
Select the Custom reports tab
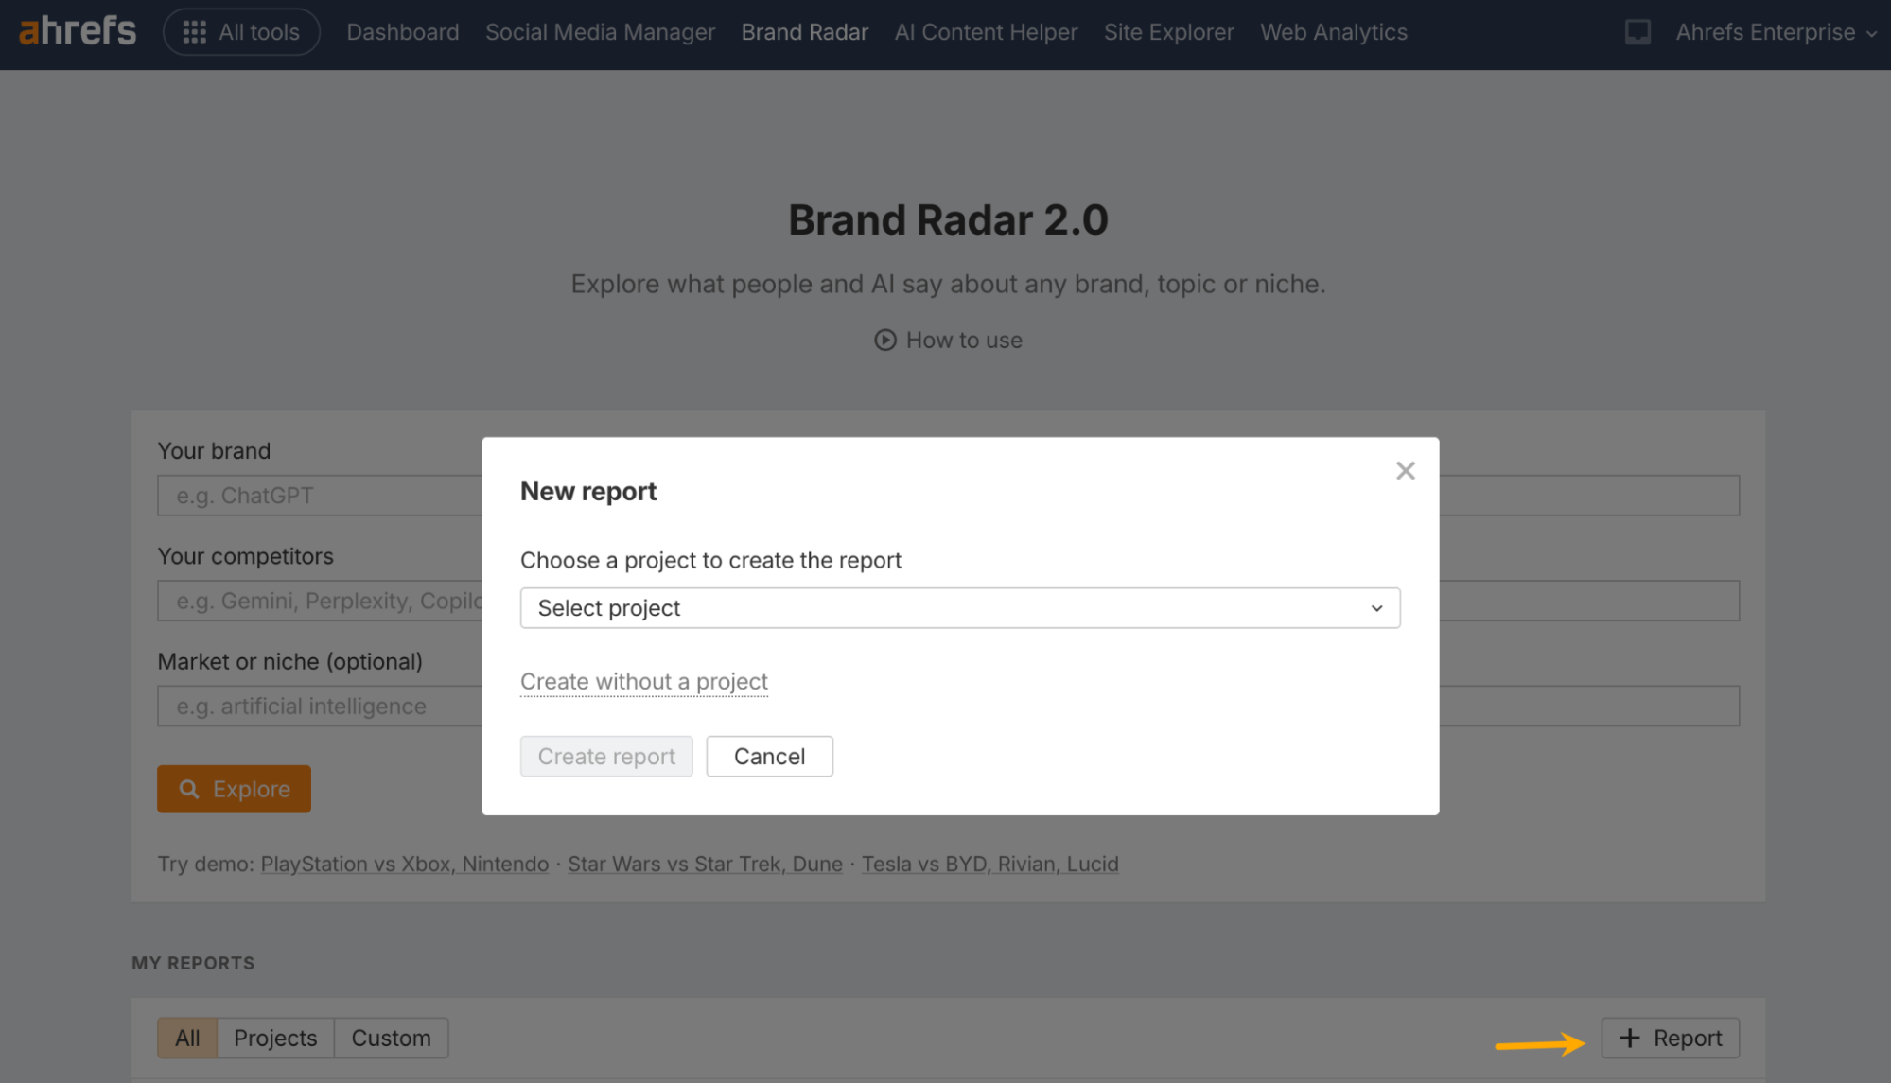(391, 1038)
